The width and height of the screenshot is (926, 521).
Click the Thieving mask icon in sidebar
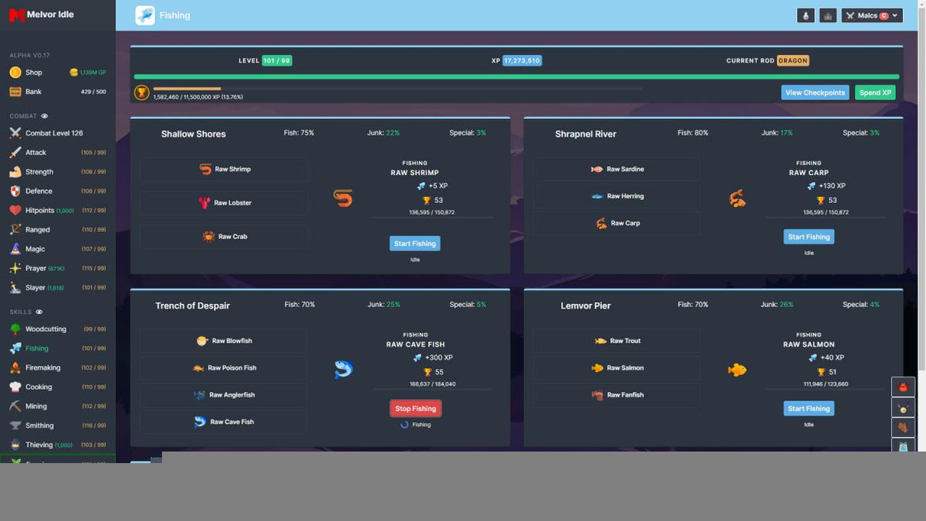point(15,445)
